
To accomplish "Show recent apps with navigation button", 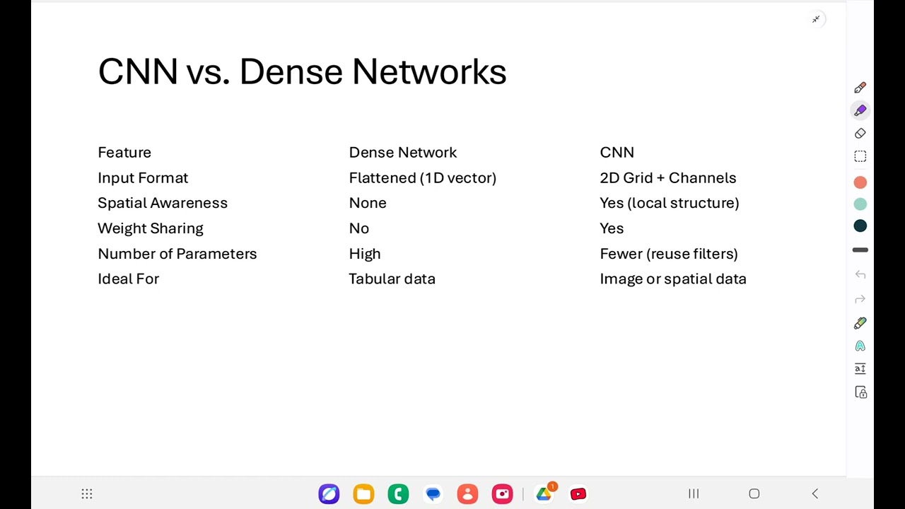I will click(x=694, y=493).
